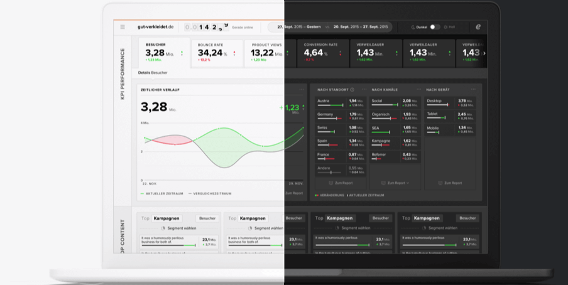Viewport: 568px width, 285px height.
Task: Click the date range 20. Sept. – 27. Sept. 2015
Action: [x=361, y=27]
